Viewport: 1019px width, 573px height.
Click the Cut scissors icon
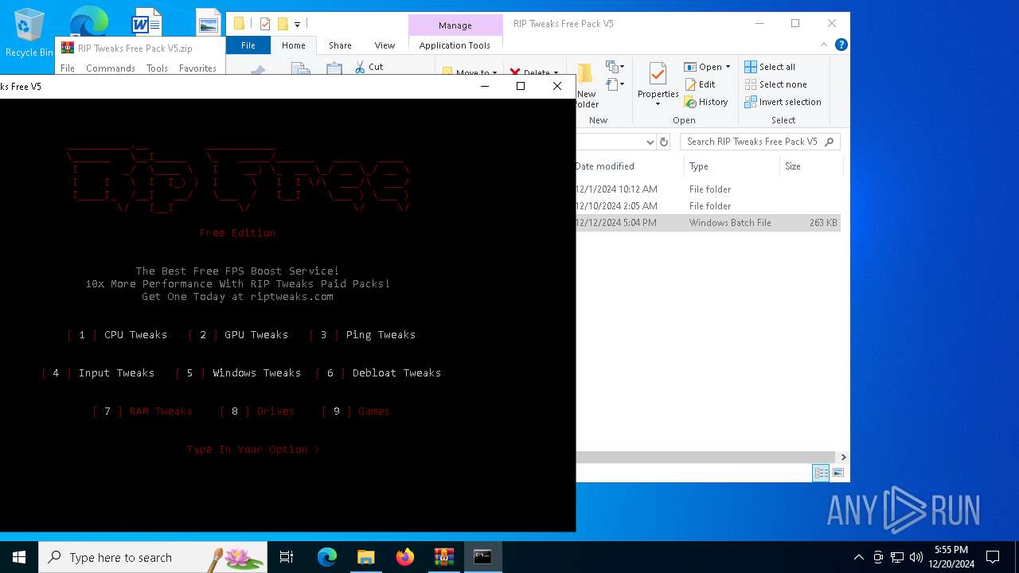(360, 67)
